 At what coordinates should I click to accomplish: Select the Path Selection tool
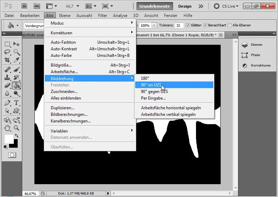(x=7, y=111)
